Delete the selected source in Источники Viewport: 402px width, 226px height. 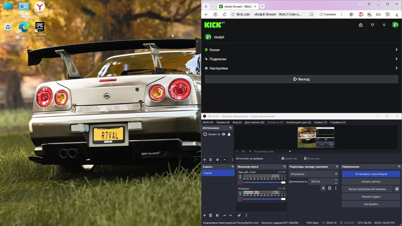click(x=211, y=160)
